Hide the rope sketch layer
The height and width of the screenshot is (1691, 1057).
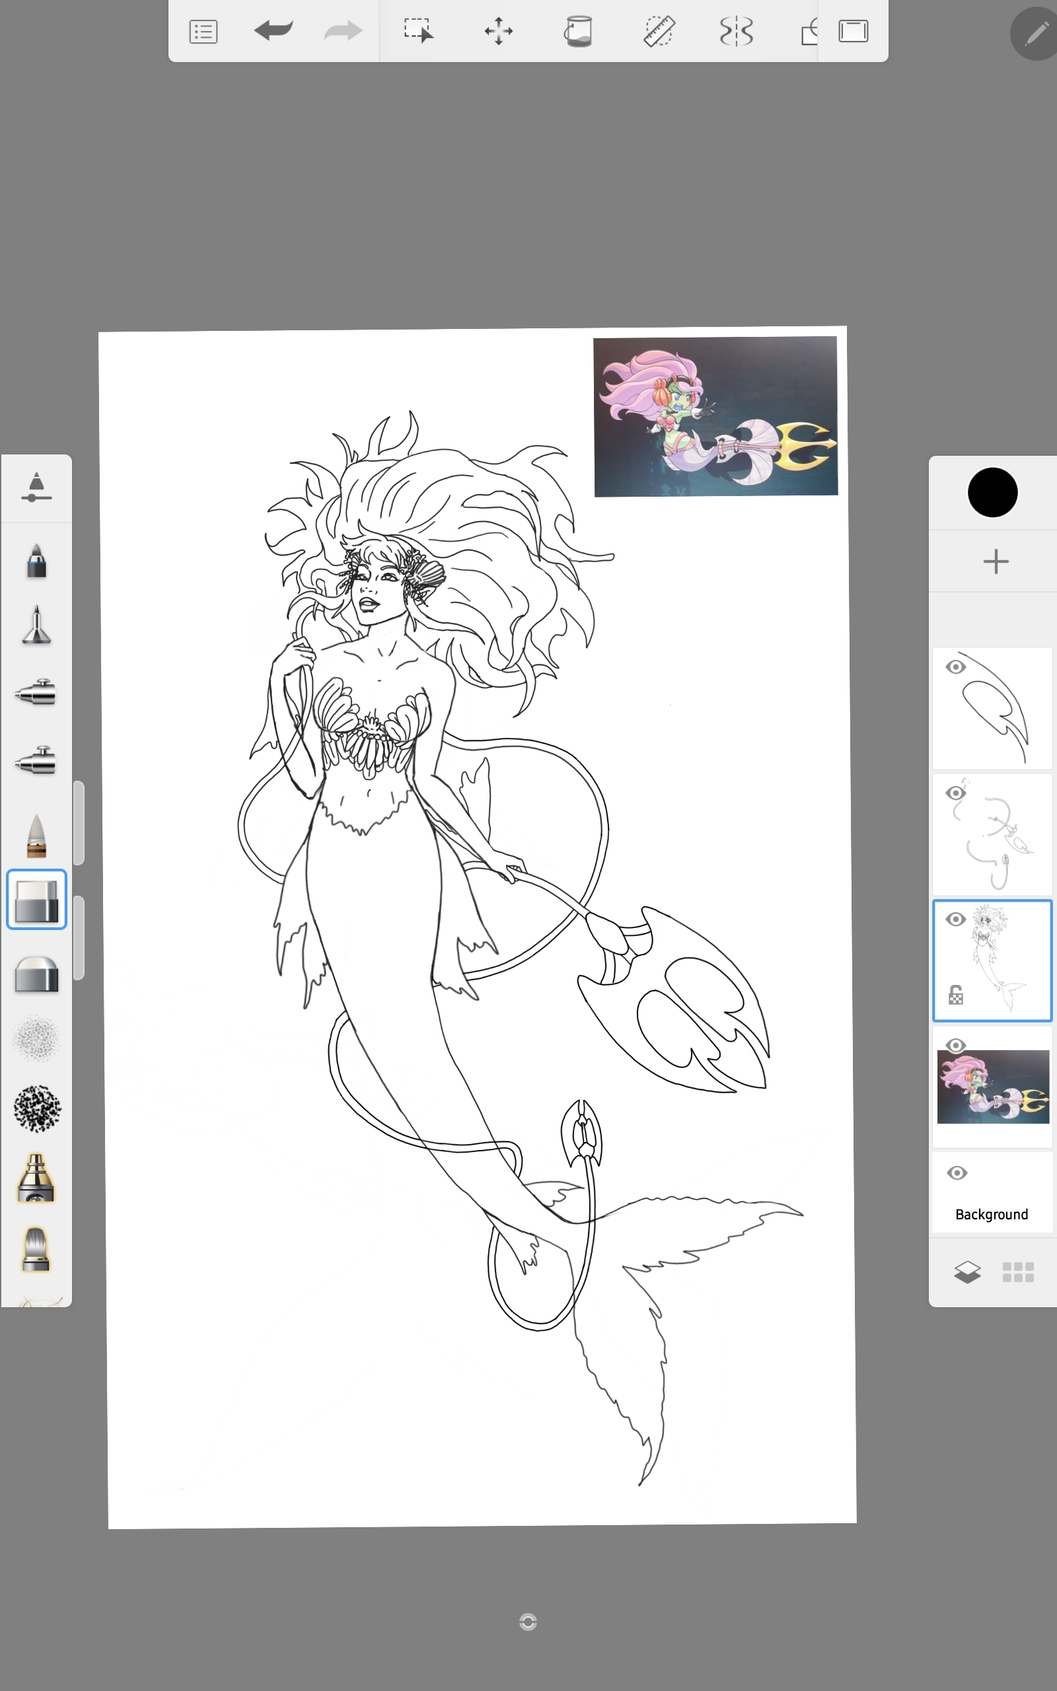(956, 793)
